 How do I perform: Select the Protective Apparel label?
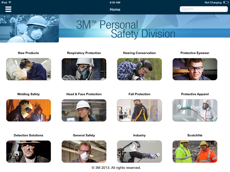coord(195,94)
